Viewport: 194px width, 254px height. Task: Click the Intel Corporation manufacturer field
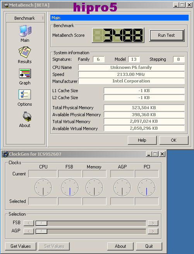click(131, 81)
